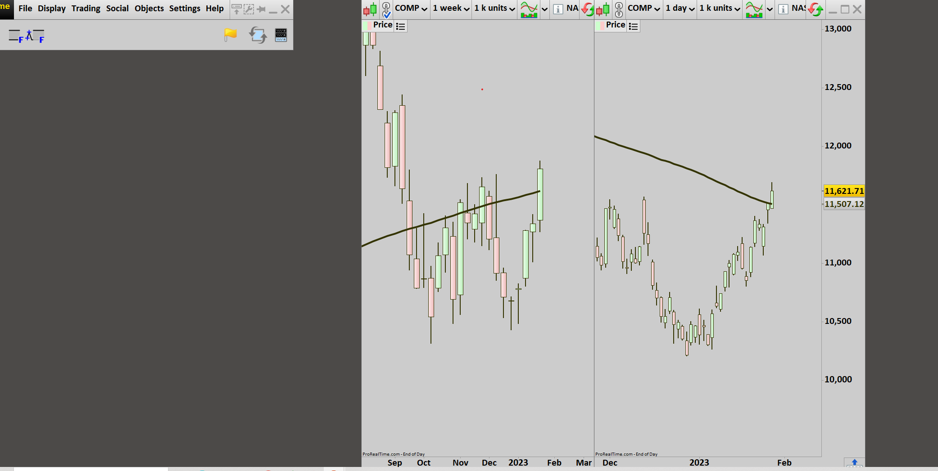Click the 10,500 price axis label
The height and width of the screenshot is (471, 938).
pyautogui.click(x=838, y=321)
